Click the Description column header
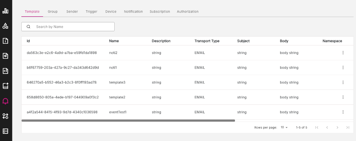This screenshot has width=356, height=141. [161, 41]
